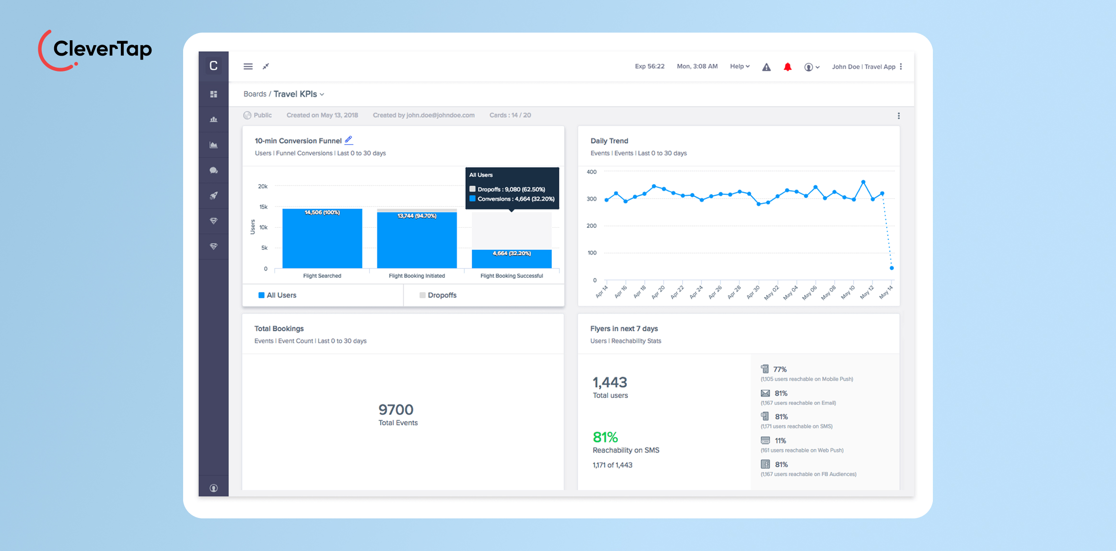Toggle Dropoffs legend in funnel chart

point(438,295)
